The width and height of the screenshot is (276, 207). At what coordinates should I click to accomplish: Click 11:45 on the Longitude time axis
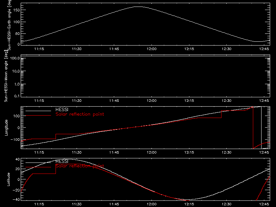(x=114, y=152)
